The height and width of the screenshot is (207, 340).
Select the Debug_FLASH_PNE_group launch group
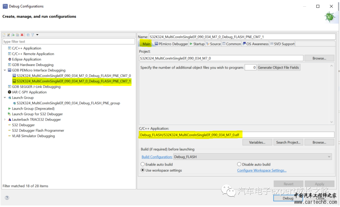[68, 103]
